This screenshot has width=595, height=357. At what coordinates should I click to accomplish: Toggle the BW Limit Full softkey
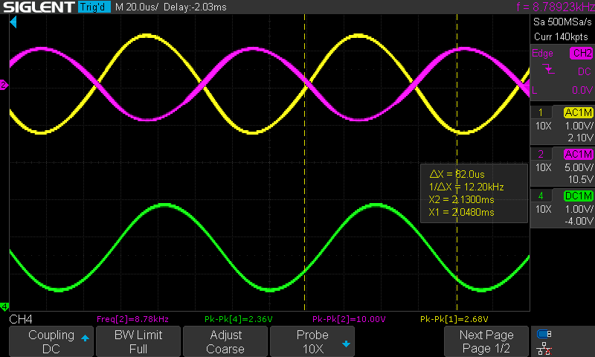pyautogui.click(x=138, y=341)
